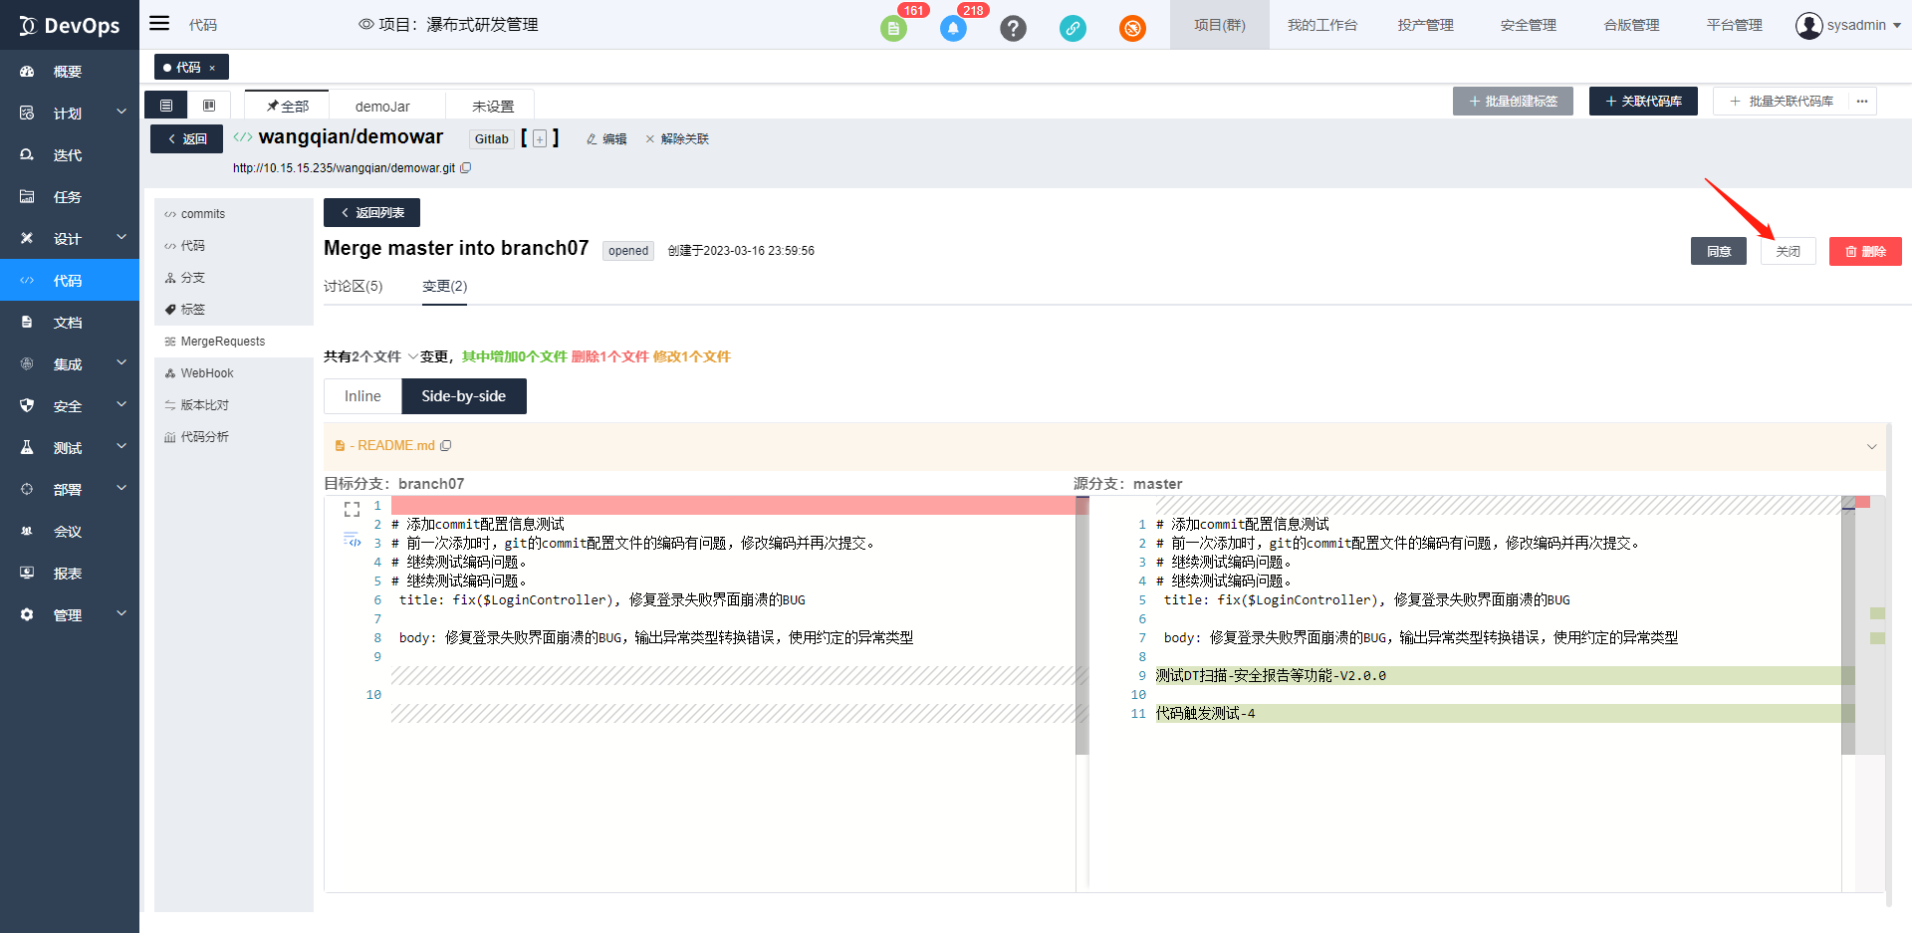Collapse the README.md diff panel

(1871, 446)
